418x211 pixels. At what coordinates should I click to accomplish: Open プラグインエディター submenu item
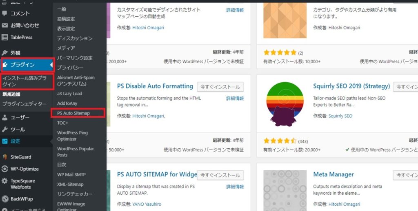[x=24, y=104]
